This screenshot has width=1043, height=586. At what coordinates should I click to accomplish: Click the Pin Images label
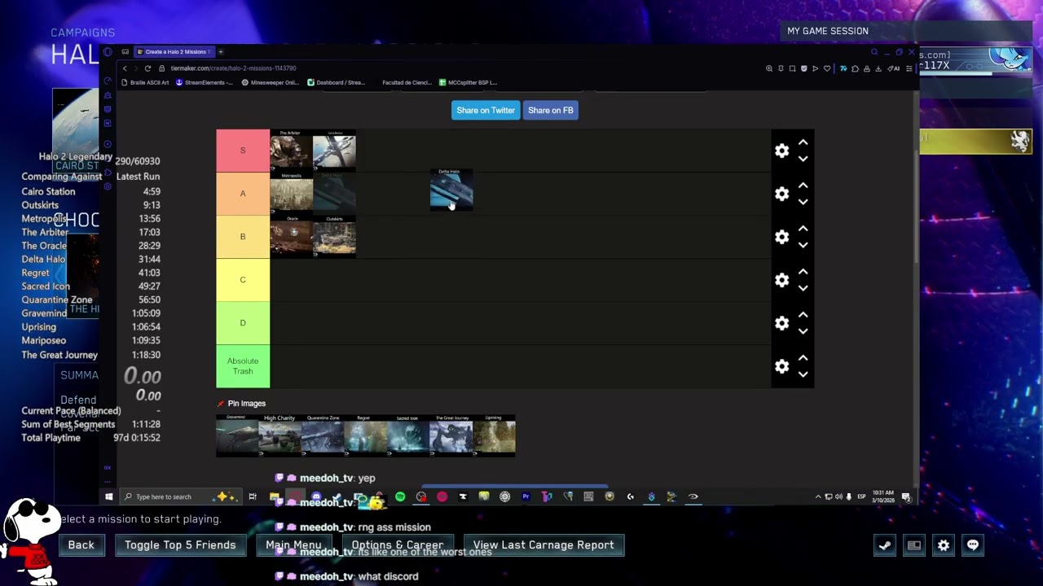coord(246,404)
